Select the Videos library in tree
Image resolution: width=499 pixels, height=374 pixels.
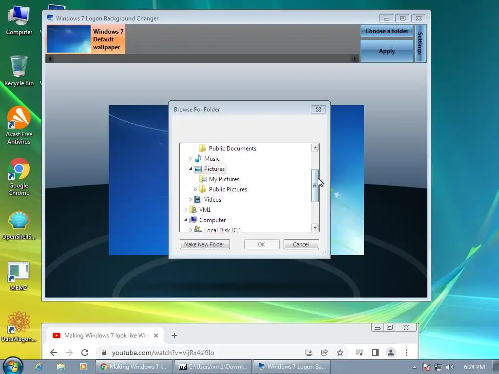(x=208, y=199)
